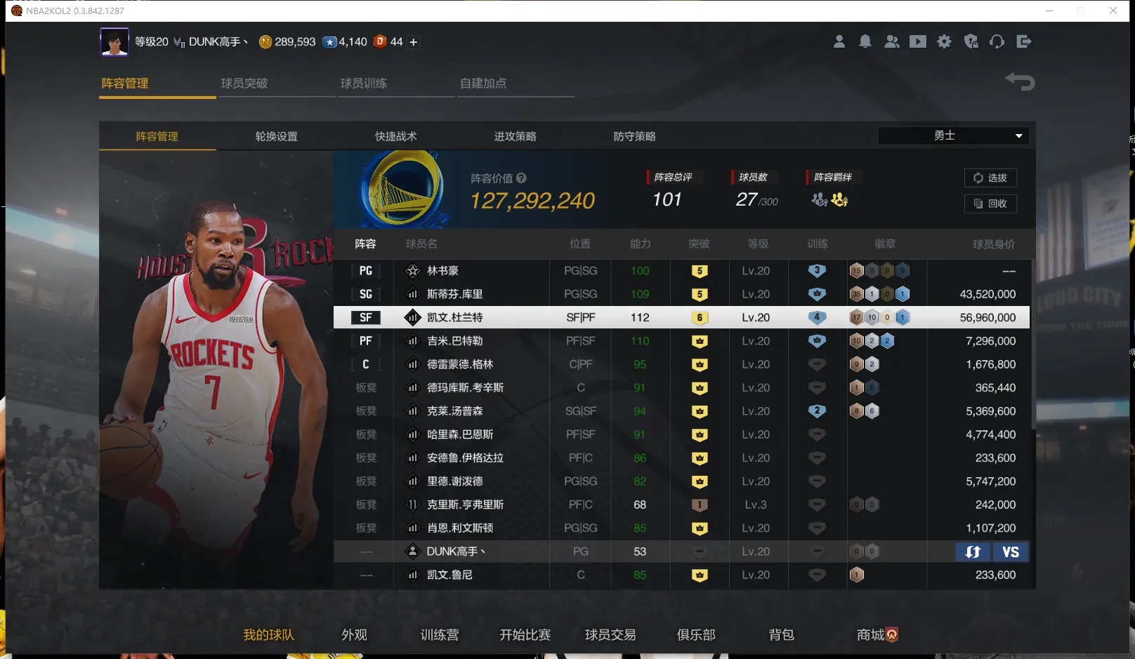Open account security shield icon

971,42
